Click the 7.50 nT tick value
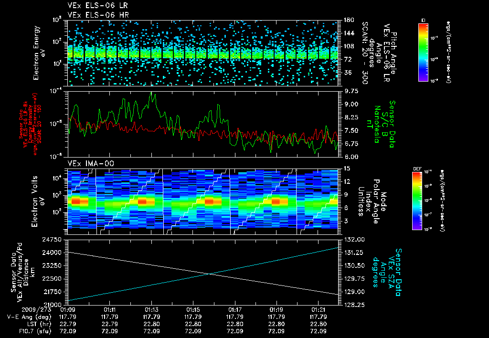The image size is (489, 338). pyautogui.click(x=351, y=130)
